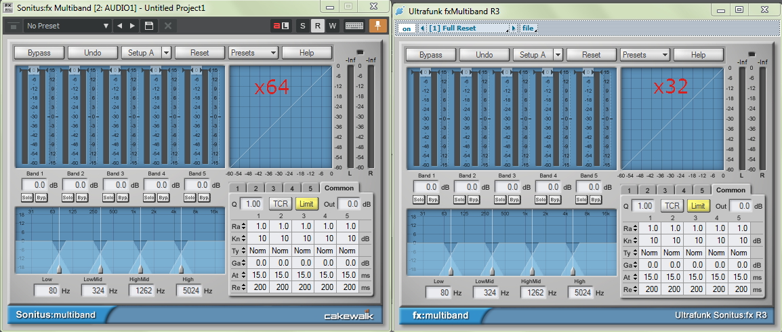Toggle solo S button in Sonitus toolbar
Image resolution: width=782 pixels, height=332 pixels.
pyautogui.click(x=302, y=26)
